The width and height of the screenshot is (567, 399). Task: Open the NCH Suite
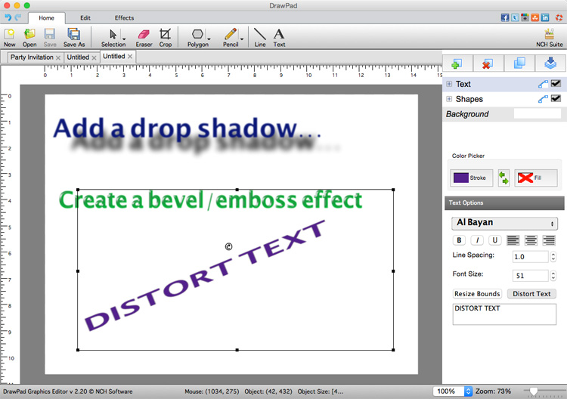point(550,36)
